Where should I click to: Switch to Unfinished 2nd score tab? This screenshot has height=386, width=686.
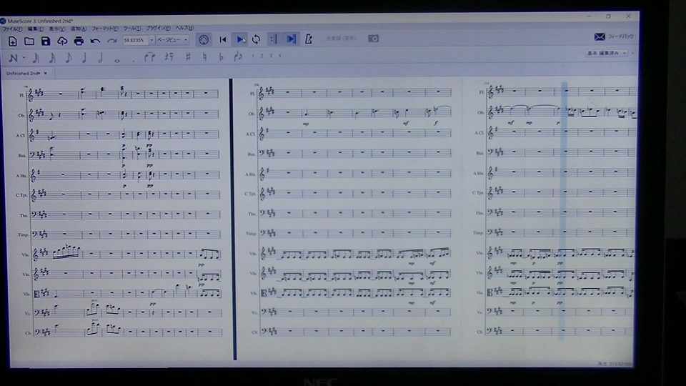point(23,74)
